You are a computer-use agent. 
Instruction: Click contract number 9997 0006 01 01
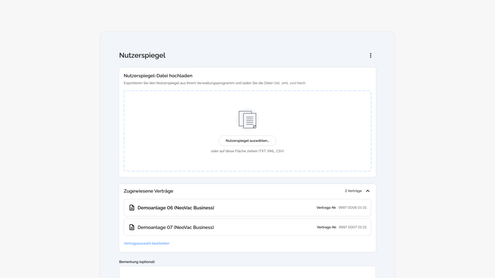(352, 208)
